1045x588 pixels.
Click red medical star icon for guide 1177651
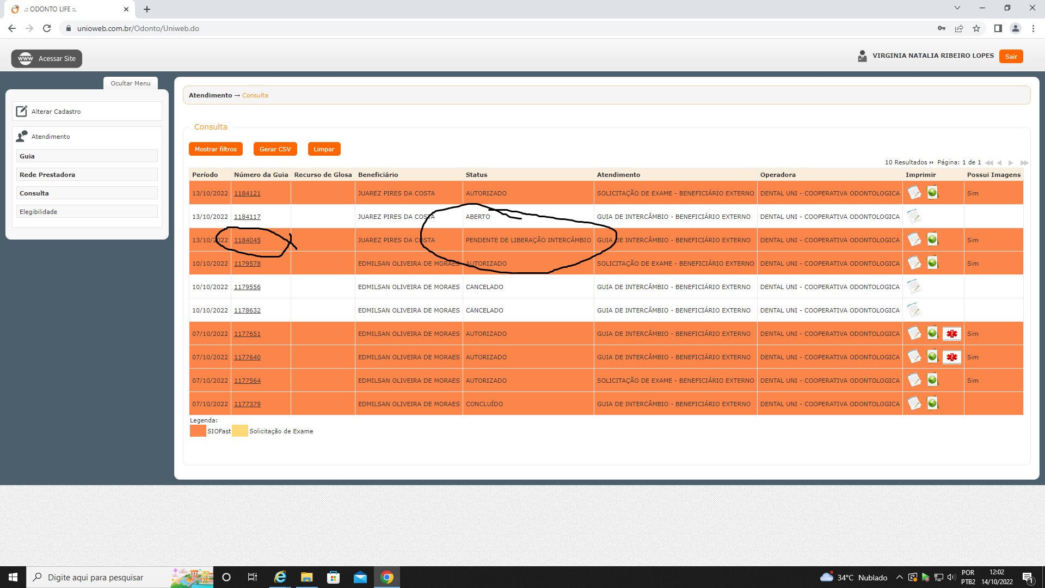951,334
